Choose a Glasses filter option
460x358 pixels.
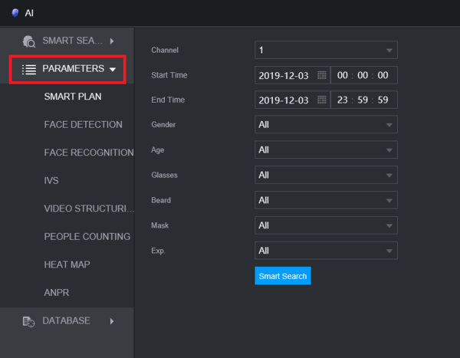tap(326, 176)
